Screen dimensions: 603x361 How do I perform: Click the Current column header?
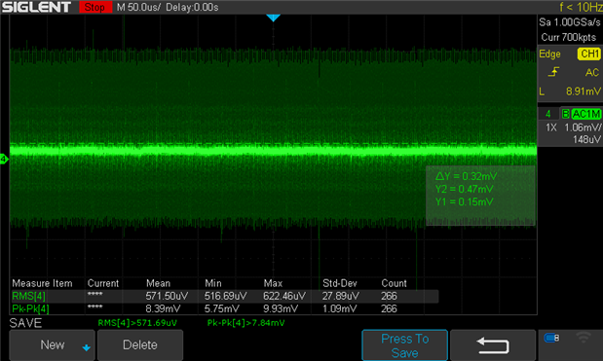[x=103, y=283]
